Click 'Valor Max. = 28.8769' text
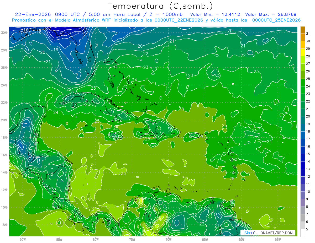315x243 pixels. click(x=271, y=14)
